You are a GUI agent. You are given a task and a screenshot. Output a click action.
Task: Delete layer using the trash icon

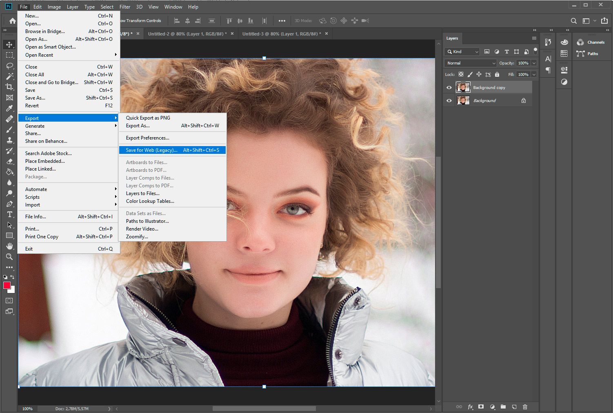[525, 406]
